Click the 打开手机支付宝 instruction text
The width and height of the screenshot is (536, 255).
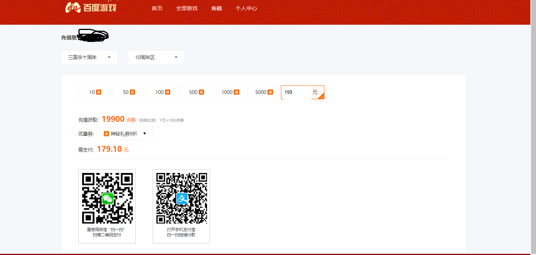click(x=181, y=230)
